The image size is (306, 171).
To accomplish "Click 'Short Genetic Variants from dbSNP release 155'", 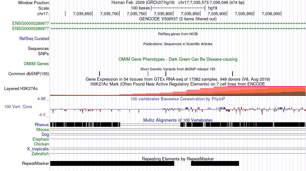I will pyautogui.click(x=178, y=69).
